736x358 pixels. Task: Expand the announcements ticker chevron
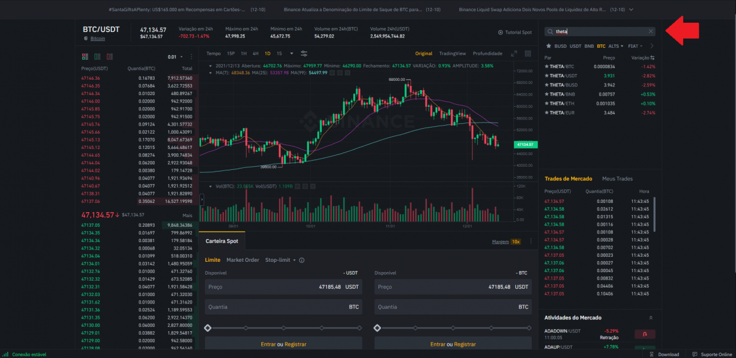pos(632,10)
